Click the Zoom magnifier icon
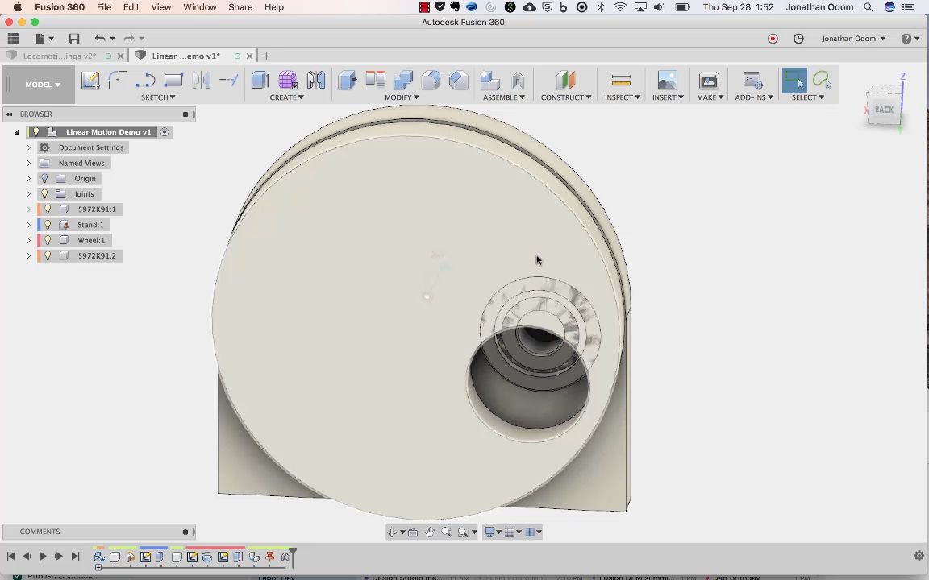Viewport: 929px width, 580px height. tap(446, 532)
